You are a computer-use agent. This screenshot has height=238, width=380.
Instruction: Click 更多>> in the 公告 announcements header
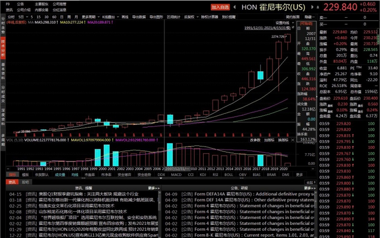click(x=310, y=188)
